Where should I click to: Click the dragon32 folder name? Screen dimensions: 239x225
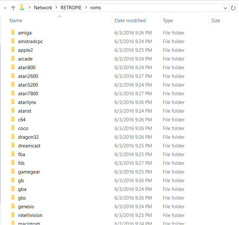tap(28, 137)
